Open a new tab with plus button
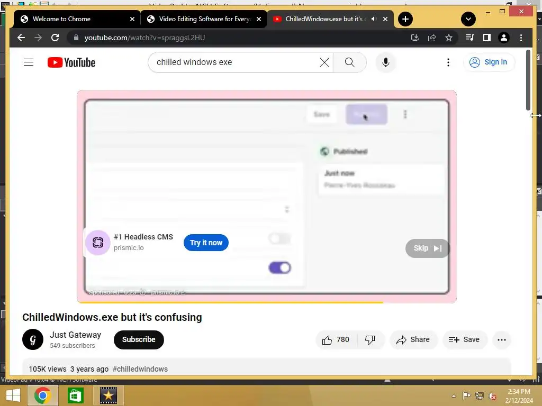Screen dimensions: 542x406 pyautogui.click(x=405, y=19)
